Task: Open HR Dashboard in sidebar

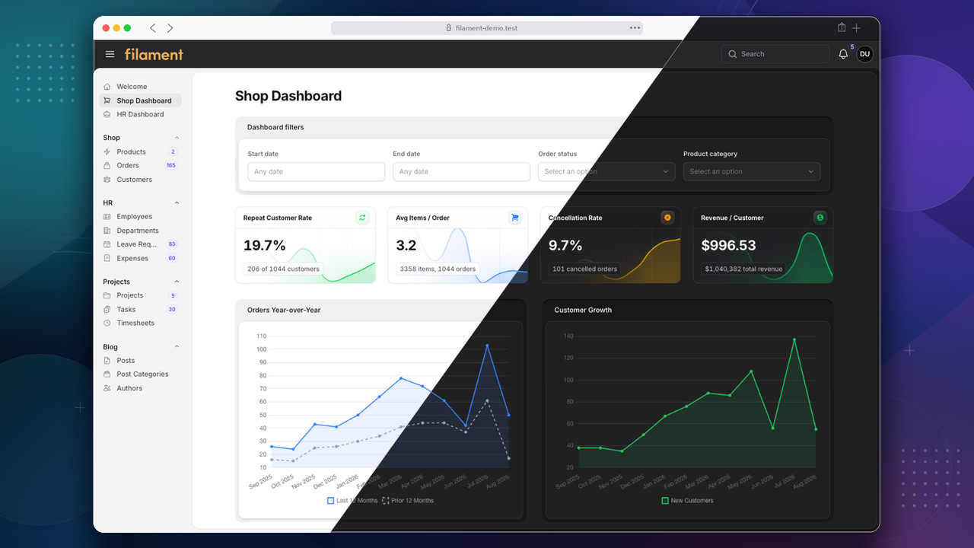Action: (x=141, y=114)
